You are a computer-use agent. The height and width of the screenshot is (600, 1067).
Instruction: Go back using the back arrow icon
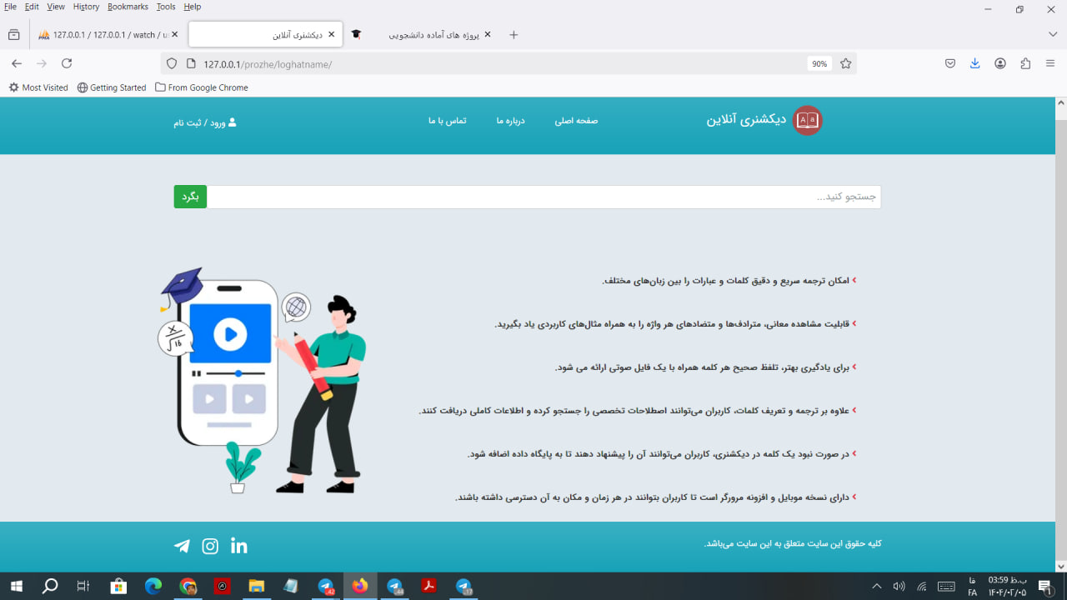click(17, 63)
